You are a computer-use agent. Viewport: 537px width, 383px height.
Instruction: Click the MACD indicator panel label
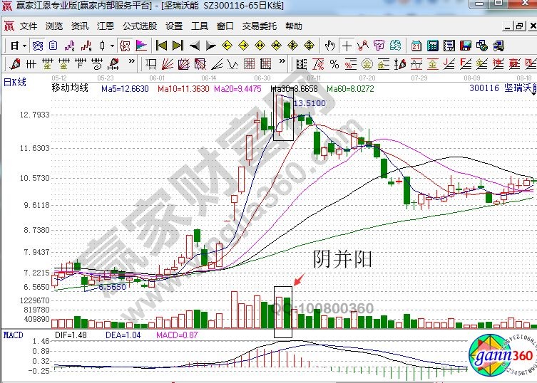point(14,334)
